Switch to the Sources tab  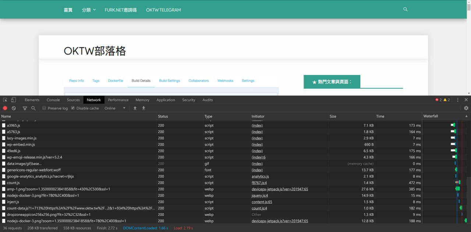click(x=73, y=100)
